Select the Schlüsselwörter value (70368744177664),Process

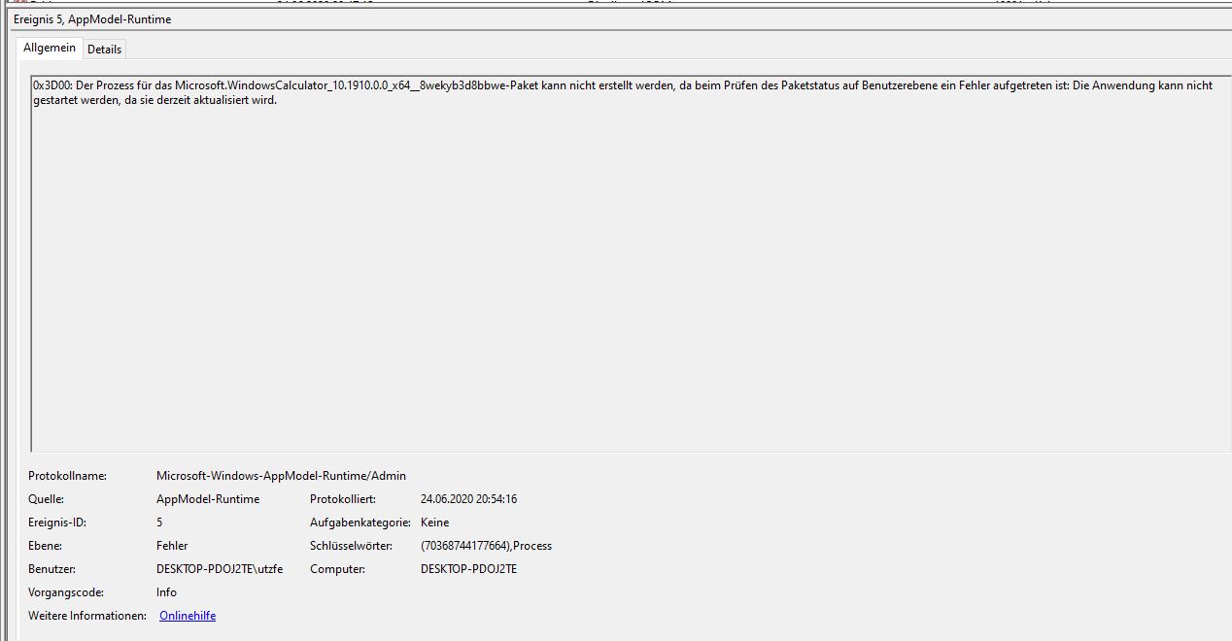tap(486, 546)
